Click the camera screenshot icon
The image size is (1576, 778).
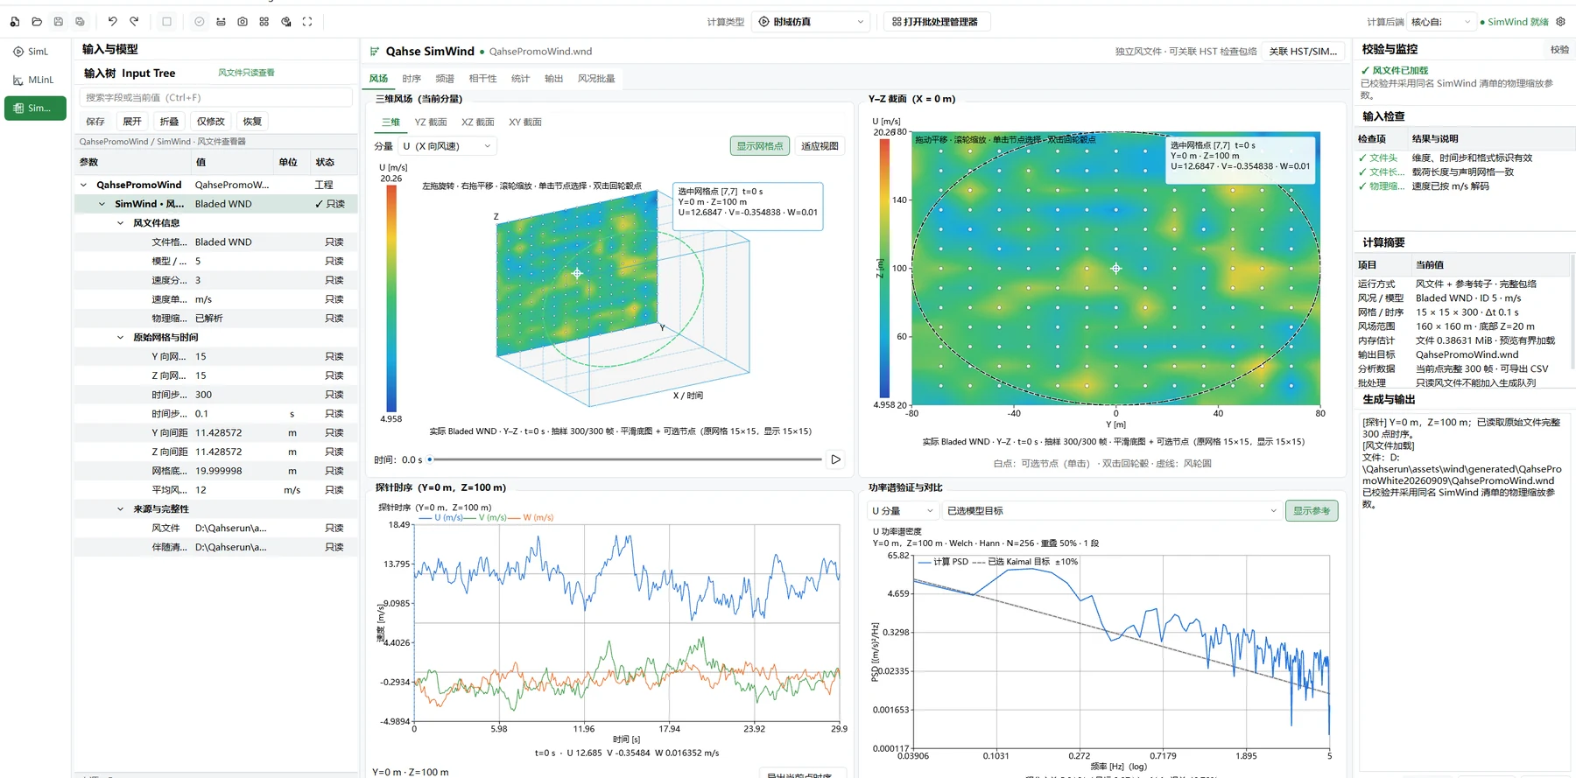pyautogui.click(x=243, y=22)
